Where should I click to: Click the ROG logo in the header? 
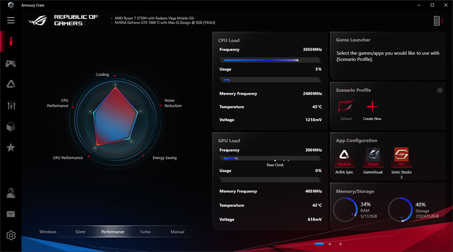(38, 20)
